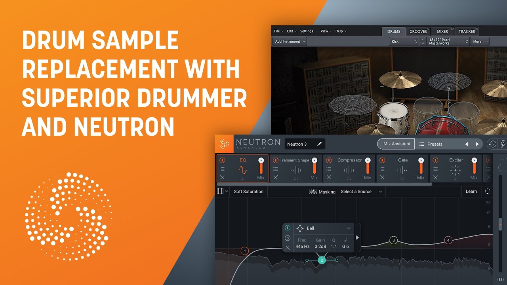Switch to the MIXER tab
Screen dimensions: 507x285
tap(442, 31)
